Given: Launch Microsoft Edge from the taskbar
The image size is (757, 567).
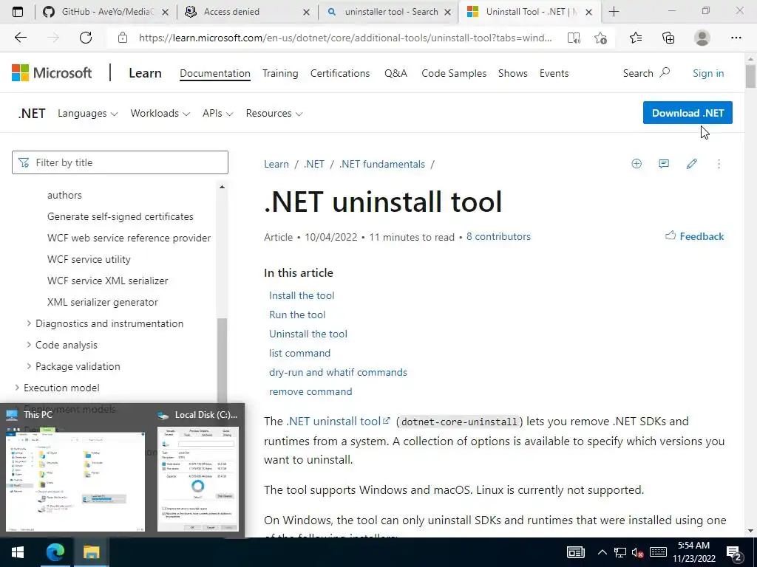Looking at the screenshot, I should pyautogui.click(x=55, y=552).
